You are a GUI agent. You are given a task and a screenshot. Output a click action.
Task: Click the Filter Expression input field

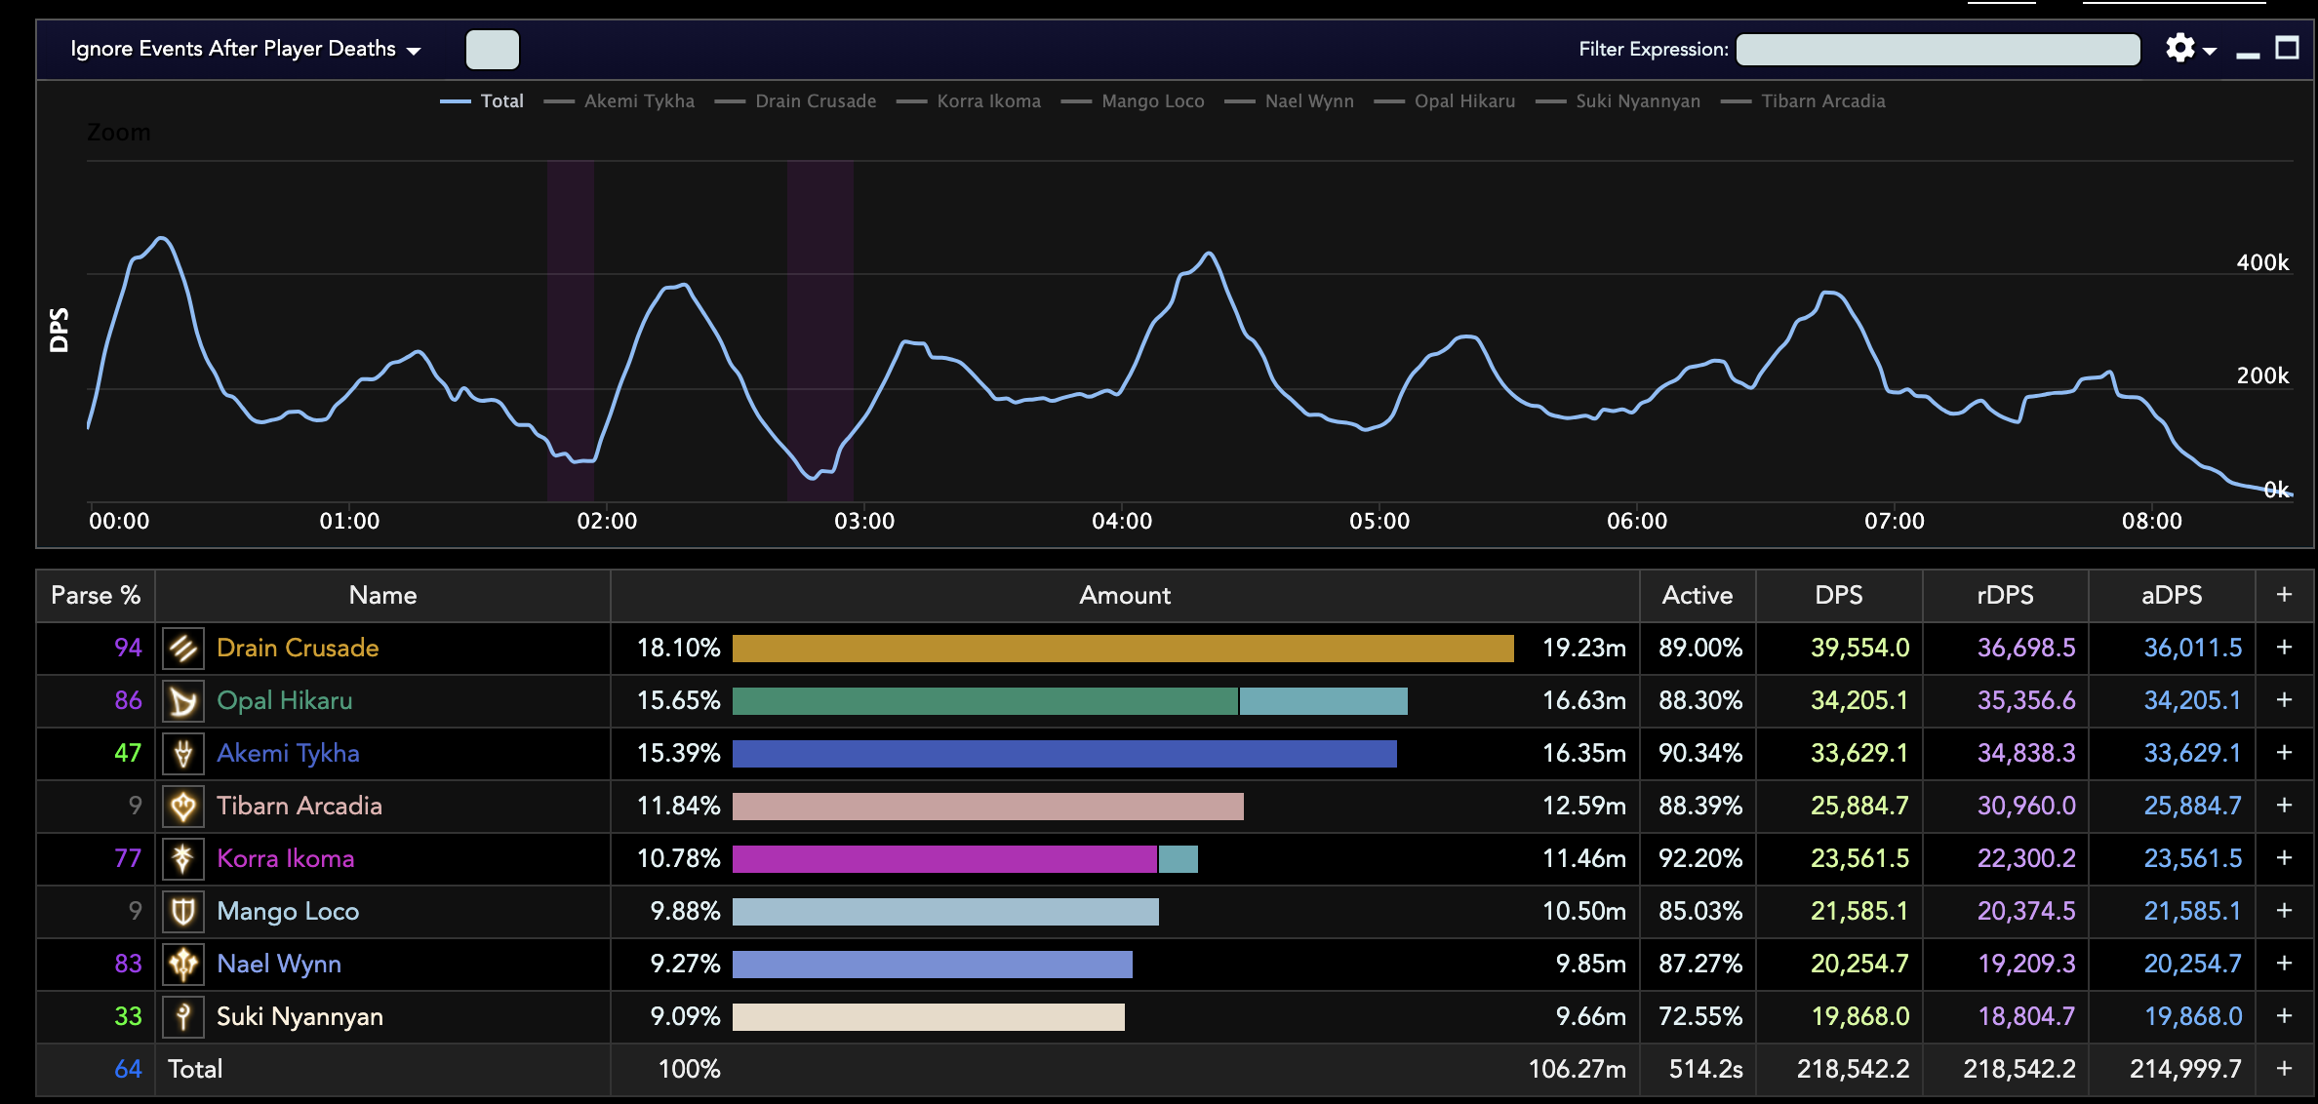click(x=1938, y=50)
